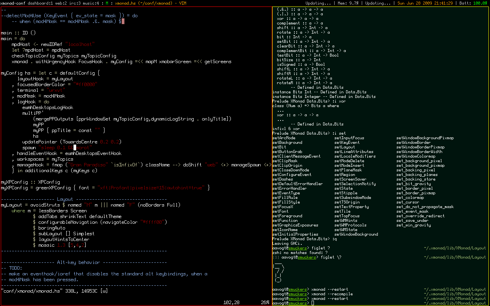The height and width of the screenshot is (306, 490).
Task: Click the "set_win_gravity" completion entry
Action: coord(413,225)
